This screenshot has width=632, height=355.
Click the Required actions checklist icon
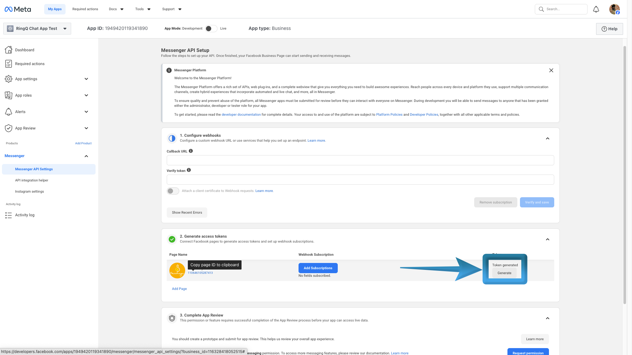tap(9, 64)
